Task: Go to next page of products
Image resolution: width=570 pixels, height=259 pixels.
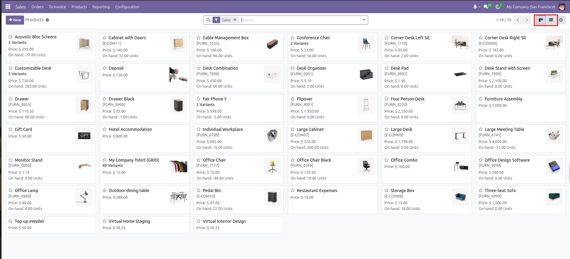Action: [x=527, y=20]
